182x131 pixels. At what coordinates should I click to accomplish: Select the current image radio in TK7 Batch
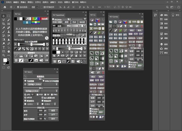[25, 81]
